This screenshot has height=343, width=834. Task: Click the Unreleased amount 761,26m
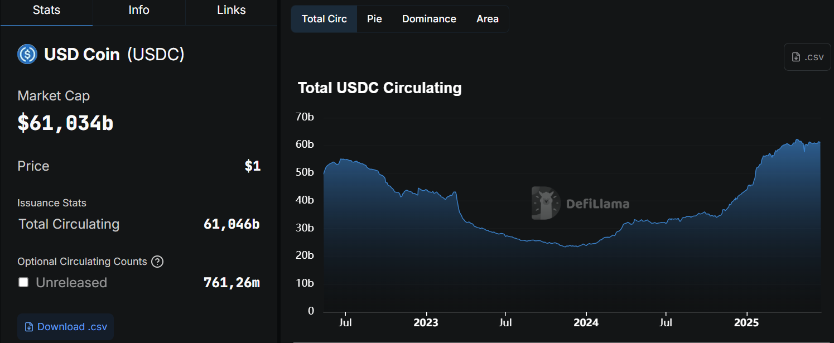click(x=232, y=283)
